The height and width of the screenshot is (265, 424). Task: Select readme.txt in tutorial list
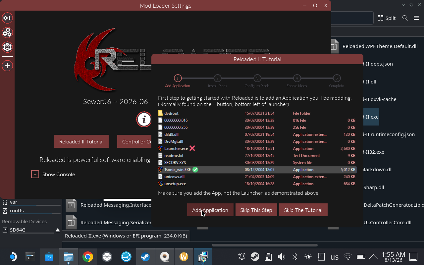pos(257,155)
